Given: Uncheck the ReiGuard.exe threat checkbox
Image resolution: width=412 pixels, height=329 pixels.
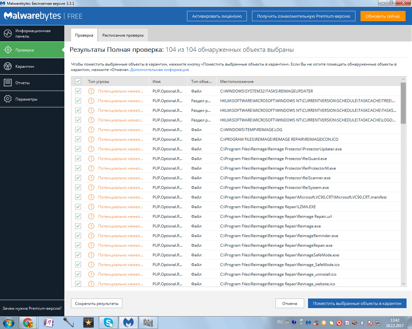Looking at the screenshot, I should pos(78,159).
